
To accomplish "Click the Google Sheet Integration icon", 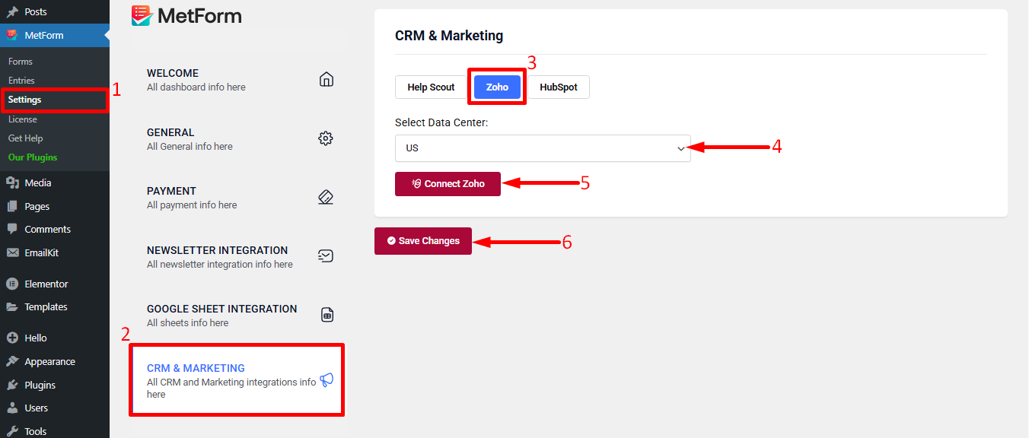I will tap(327, 315).
